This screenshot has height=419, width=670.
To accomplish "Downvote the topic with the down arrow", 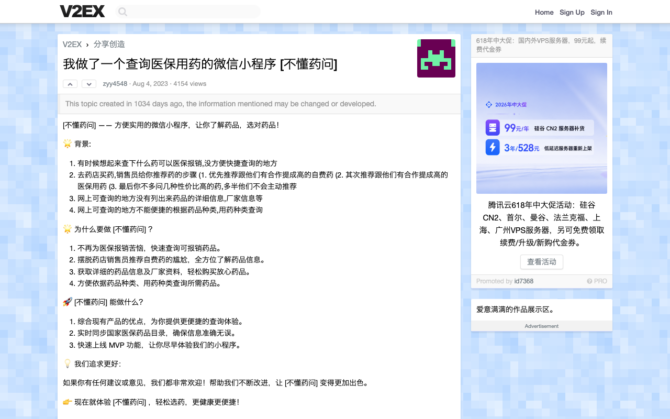I will [x=89, y=84].
